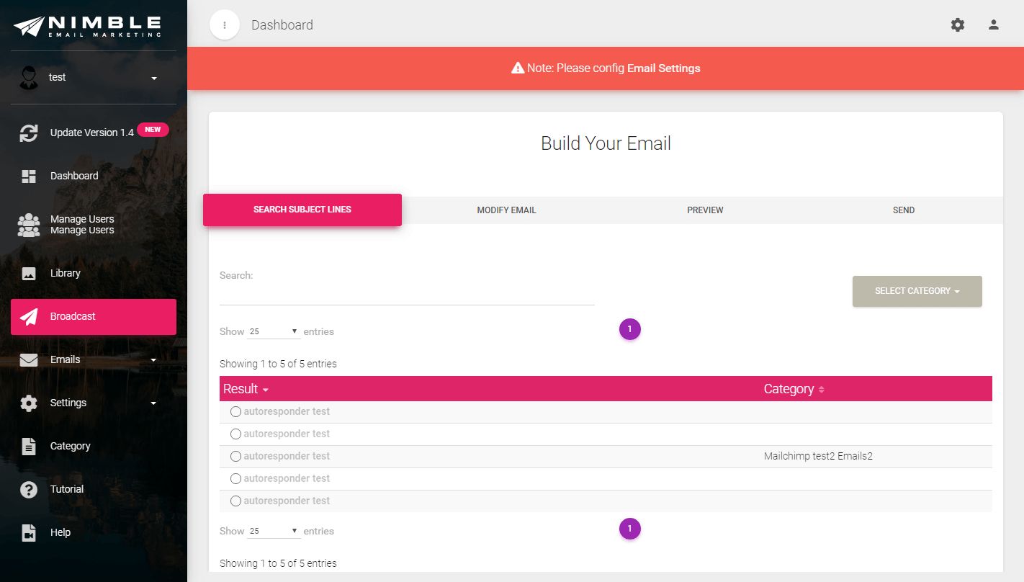Click page 1 pagination button above table
The height and width of the screenshot is (582, 1024).
click(629, 330)
